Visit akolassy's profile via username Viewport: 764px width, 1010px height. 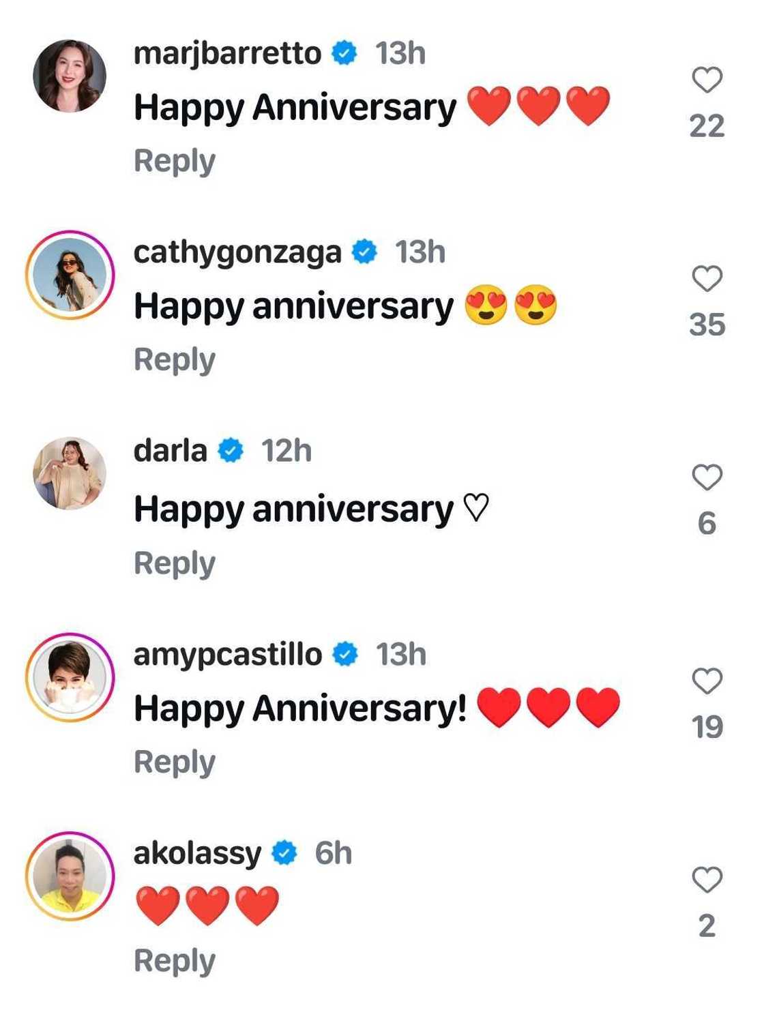197,853
